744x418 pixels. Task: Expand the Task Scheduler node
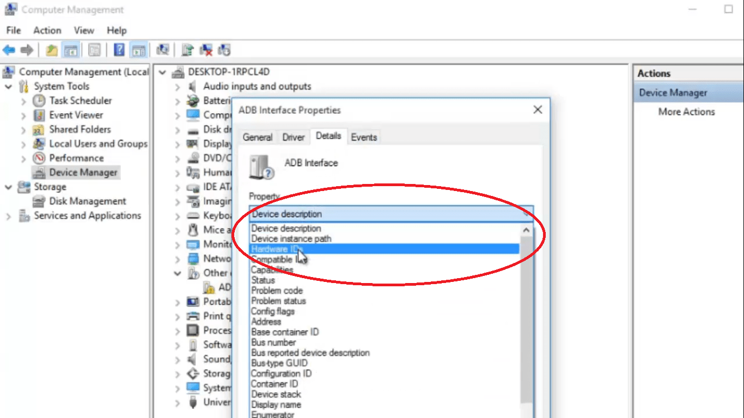(23, 101)
